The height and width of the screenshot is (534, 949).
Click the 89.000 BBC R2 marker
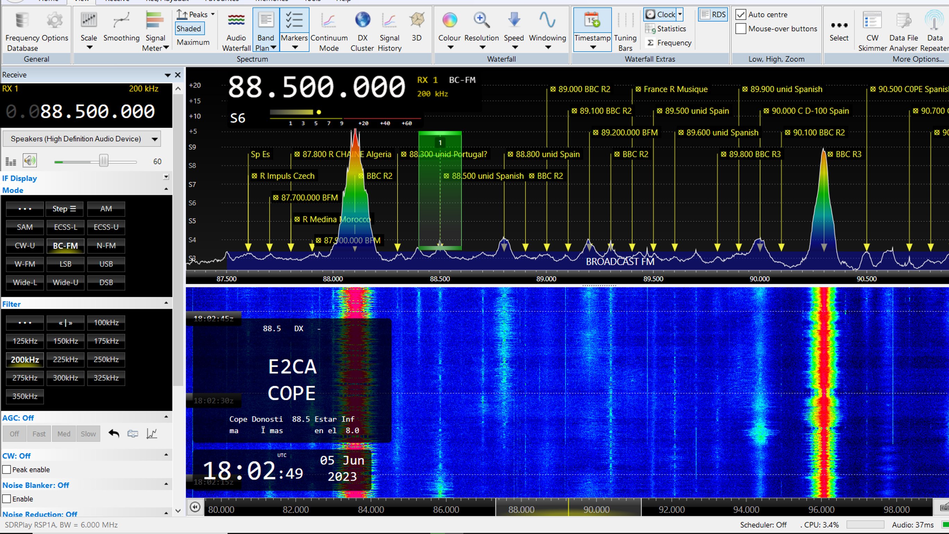(x=580, y=89)
